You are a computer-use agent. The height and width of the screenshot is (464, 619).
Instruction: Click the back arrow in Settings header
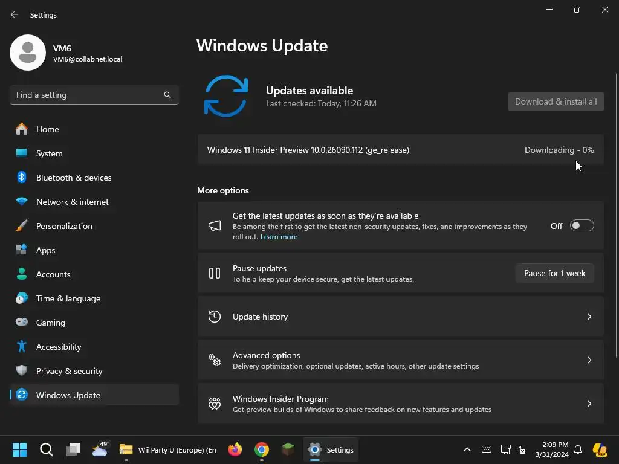15,14
